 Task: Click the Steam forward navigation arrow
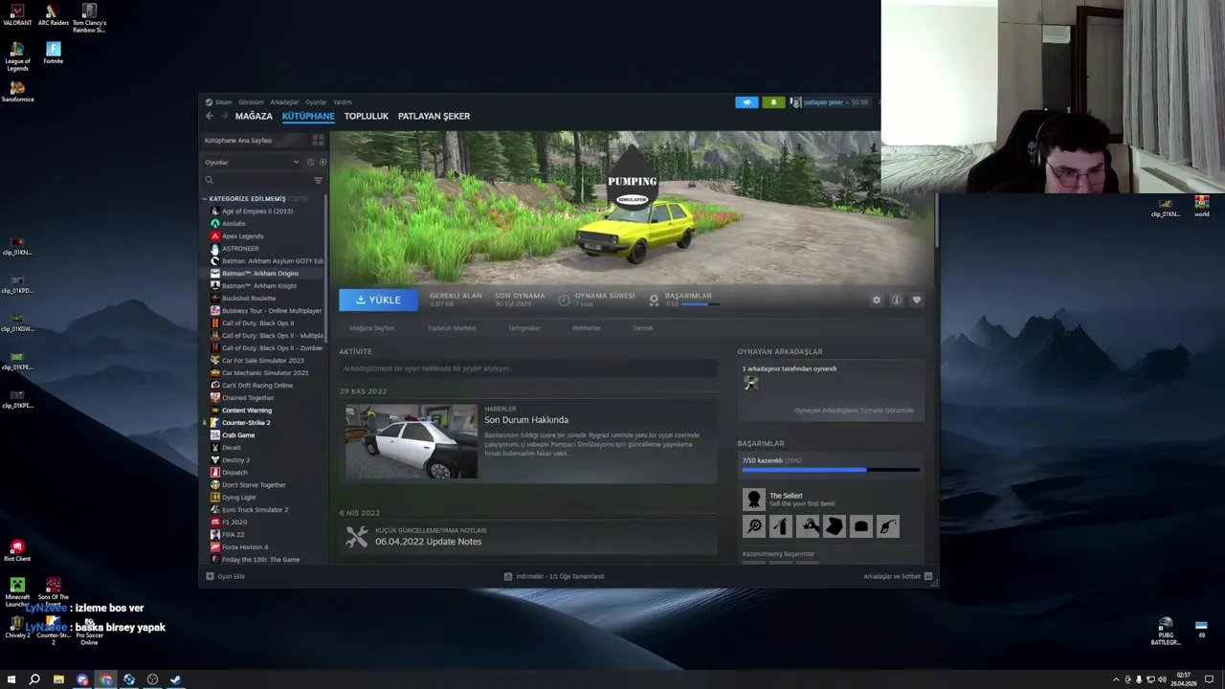(226, 116)
